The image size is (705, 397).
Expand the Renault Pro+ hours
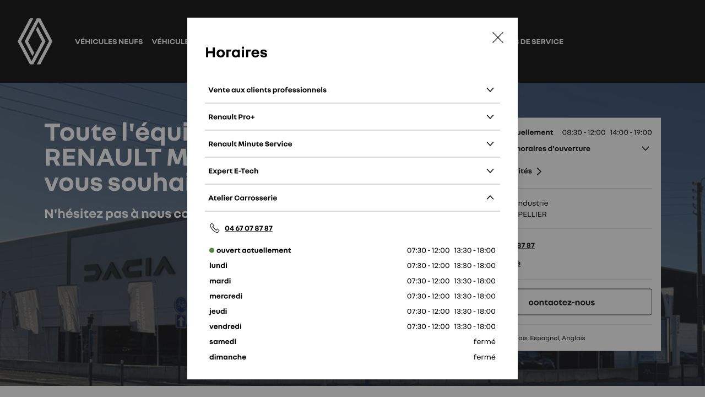[352, 117]
